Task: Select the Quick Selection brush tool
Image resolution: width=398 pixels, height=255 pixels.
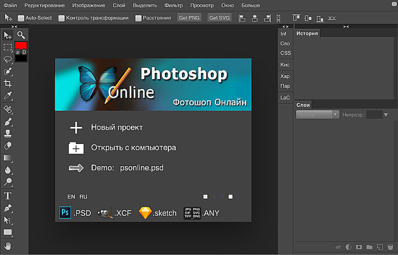Action: (7, 71)
